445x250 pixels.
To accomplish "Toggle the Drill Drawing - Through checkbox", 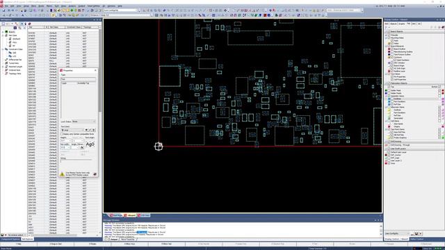I will pos(389,145).
